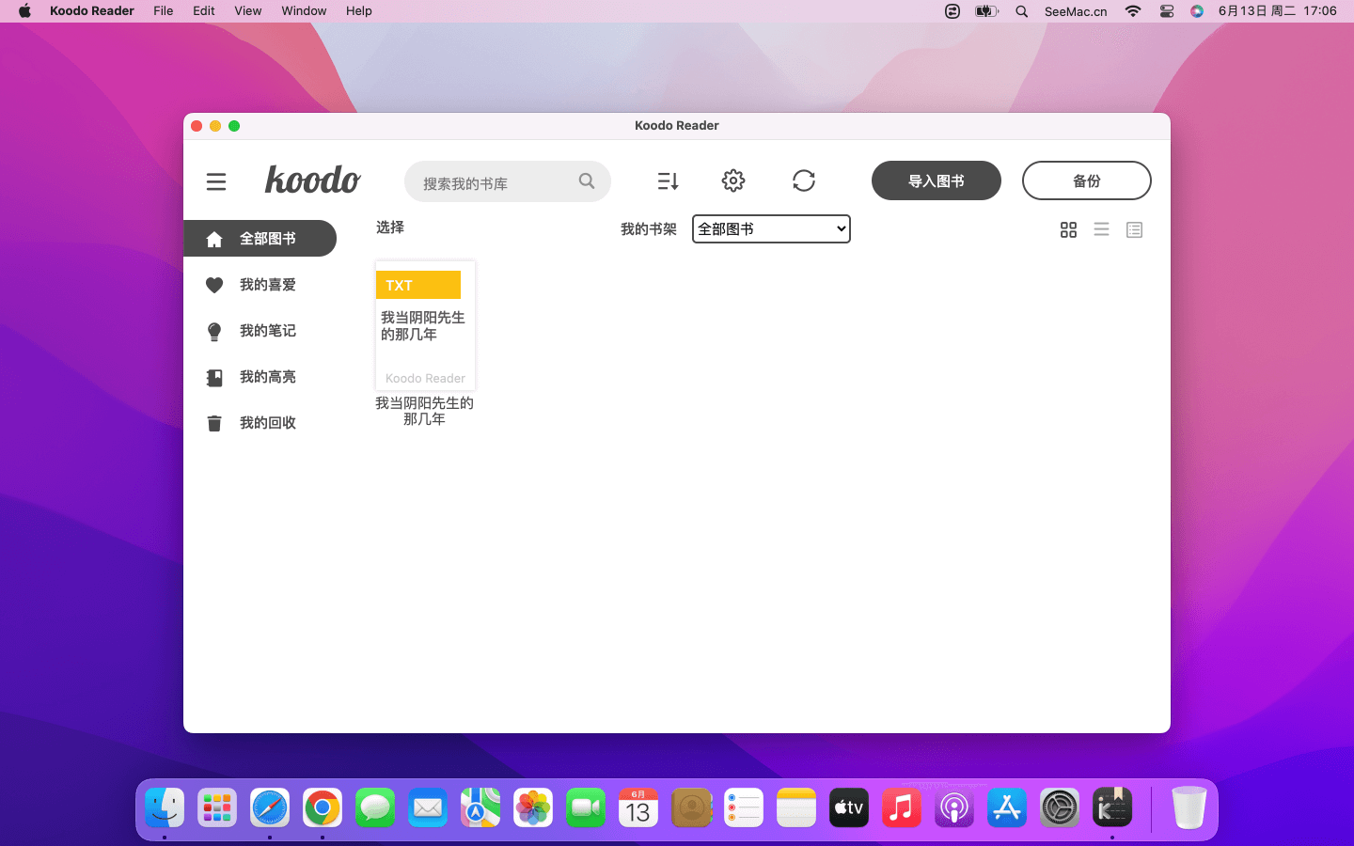Click the 搜索我的书库 search field
This screenshot has width=1354, height=846.
tap(494, 182)
